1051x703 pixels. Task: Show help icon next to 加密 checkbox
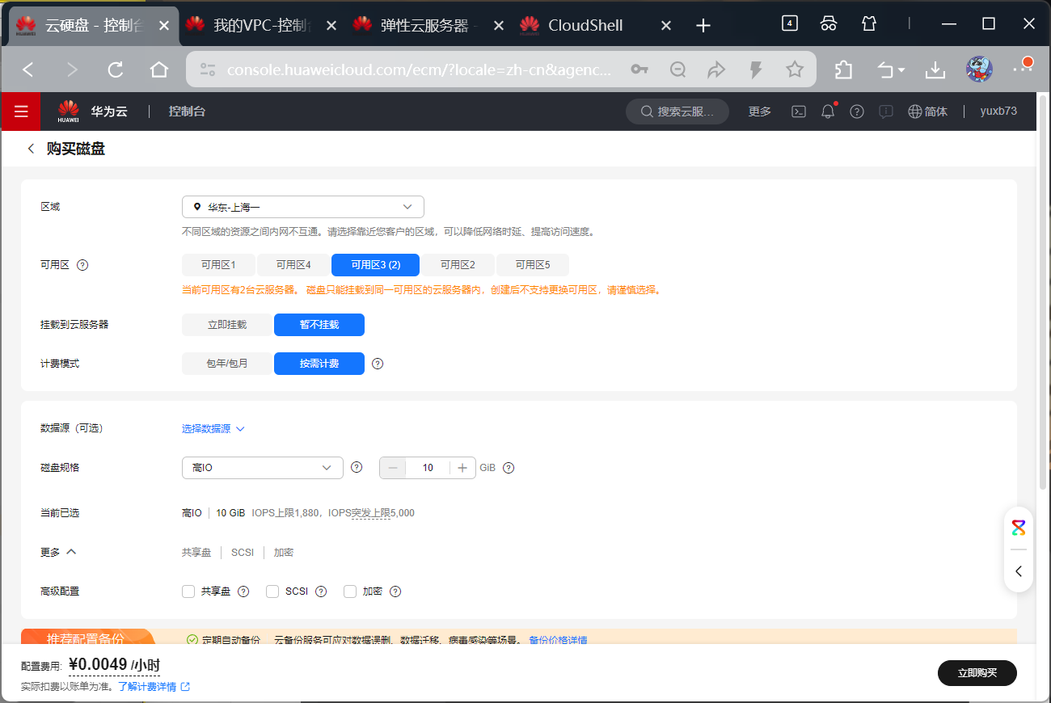click(x=395, y=591)
